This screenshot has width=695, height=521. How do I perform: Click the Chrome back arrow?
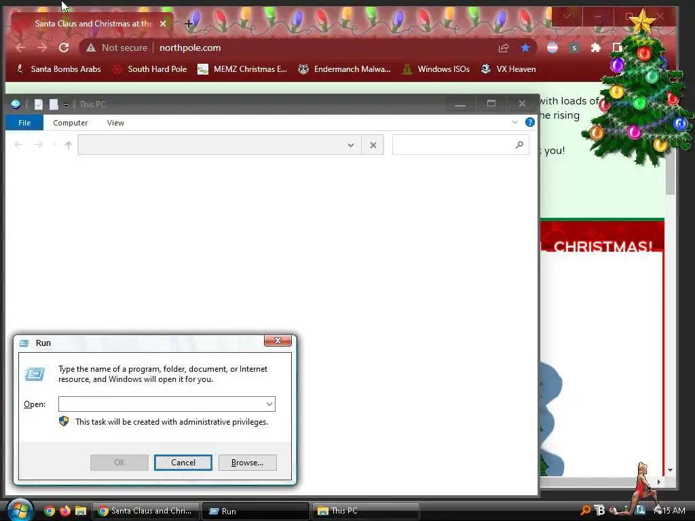click(x=20, y=47)
